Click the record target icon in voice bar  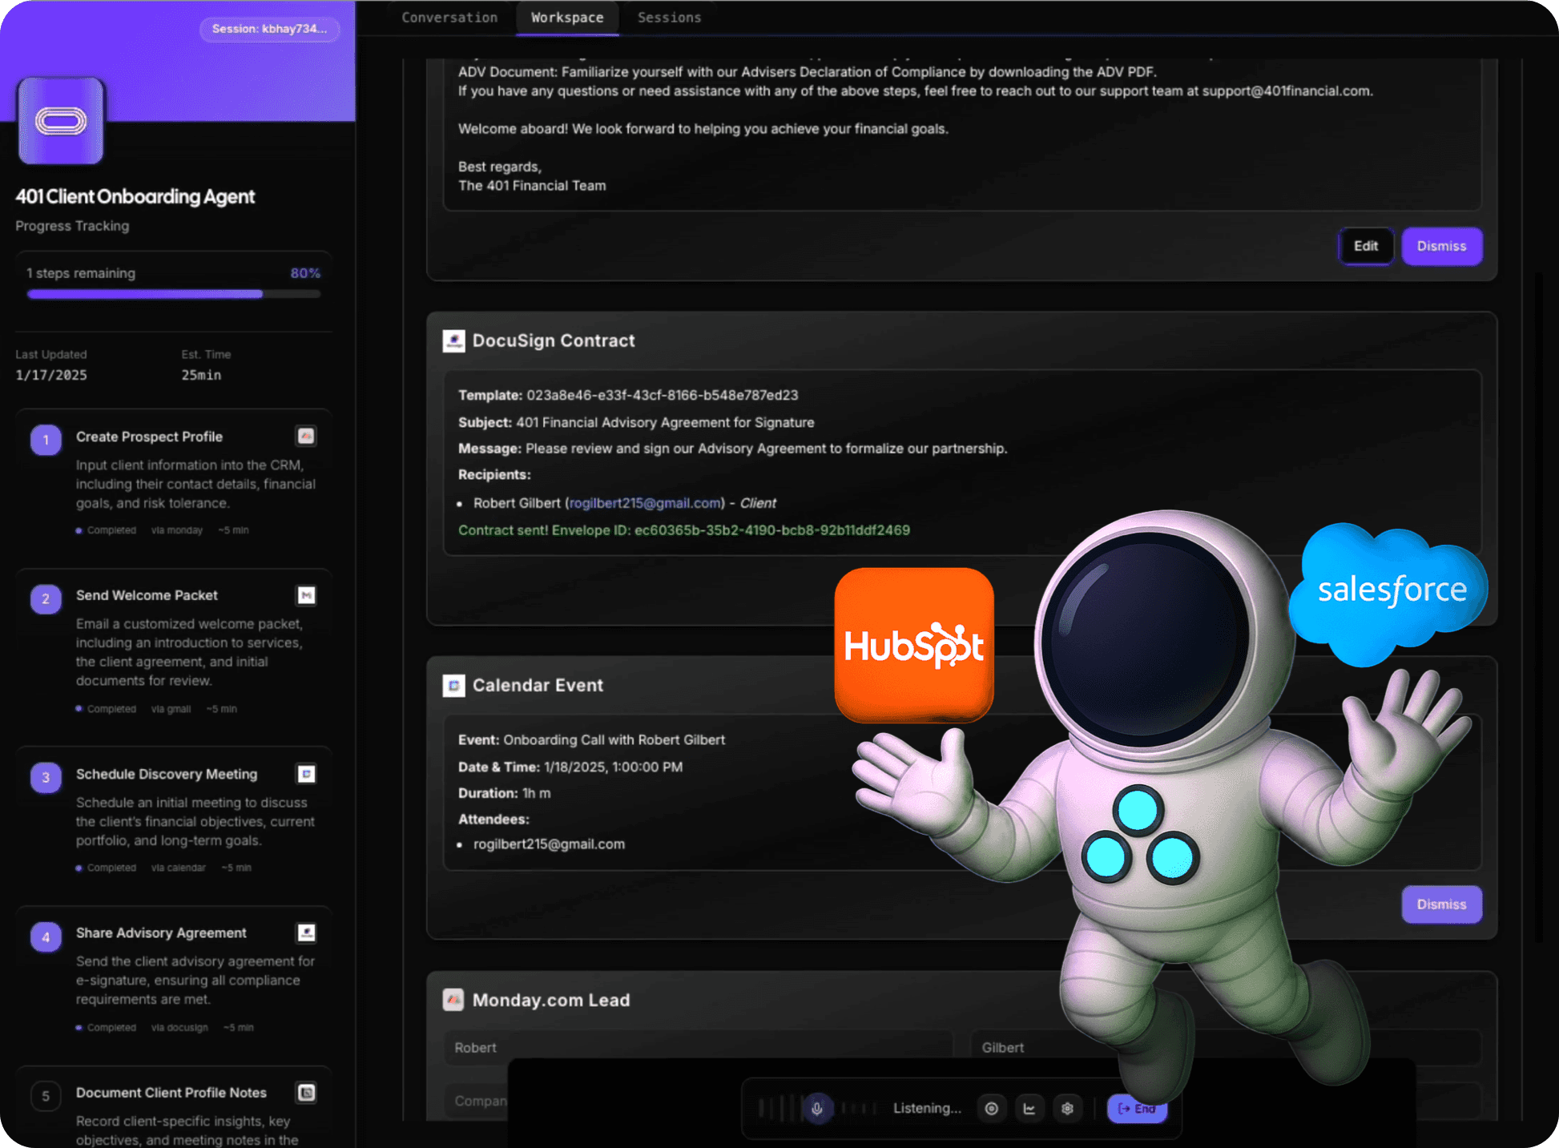[x=991, y=1109]
